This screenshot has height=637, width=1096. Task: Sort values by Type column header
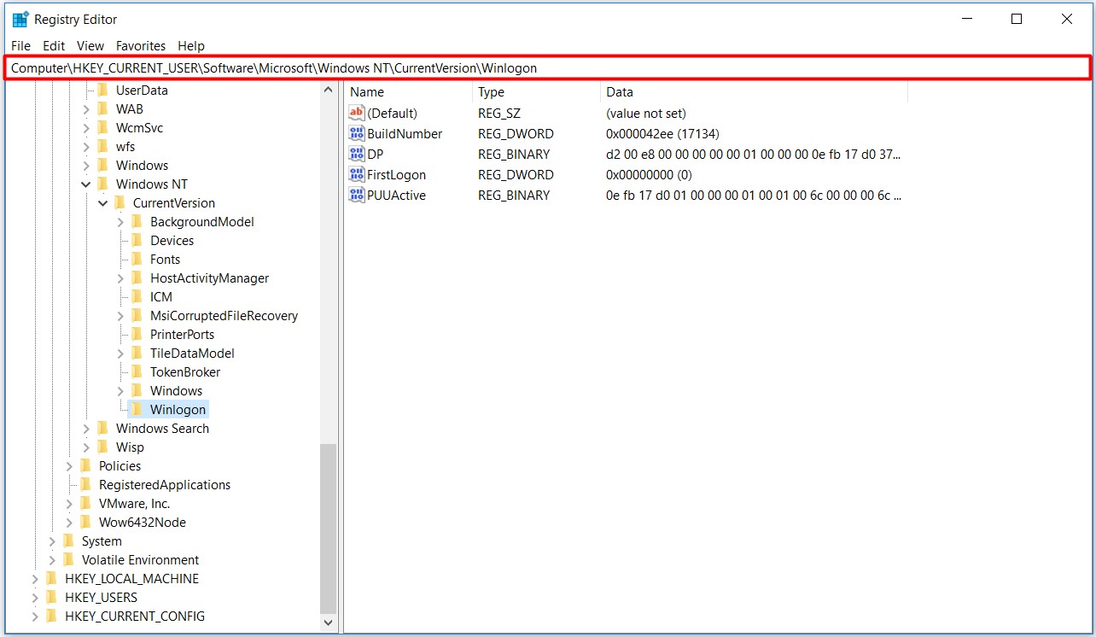coord(536,91)
